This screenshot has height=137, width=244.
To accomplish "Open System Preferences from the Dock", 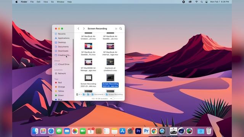I will coord(130,131).
